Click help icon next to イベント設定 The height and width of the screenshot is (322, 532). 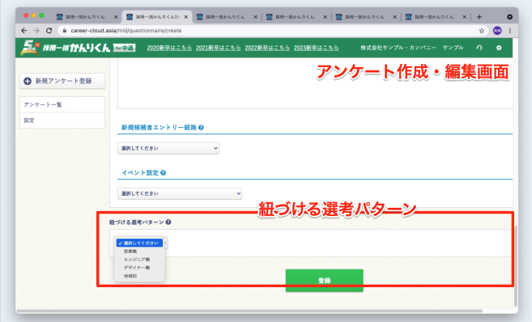click(x=164, y=173)
